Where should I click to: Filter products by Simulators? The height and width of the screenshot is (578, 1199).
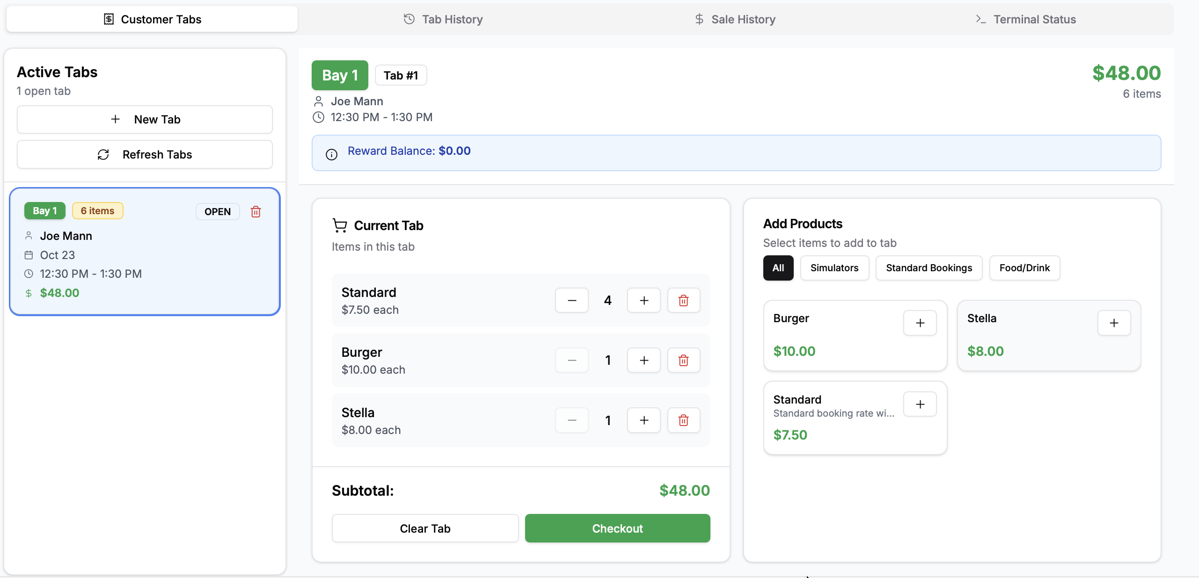click(x=834, y=268)
